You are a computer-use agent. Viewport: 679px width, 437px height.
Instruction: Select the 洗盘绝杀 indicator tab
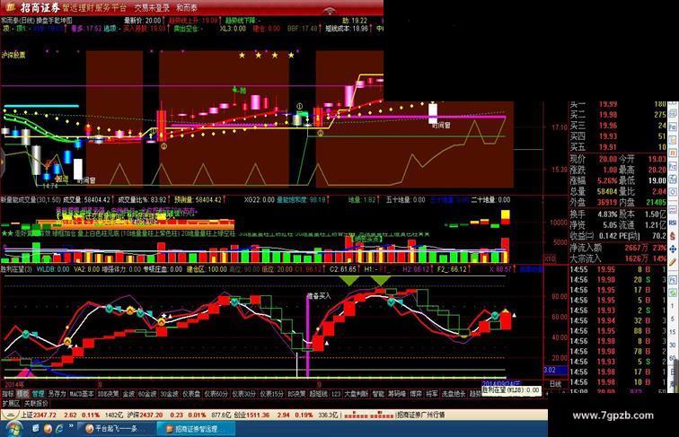[x=454, y=394]
